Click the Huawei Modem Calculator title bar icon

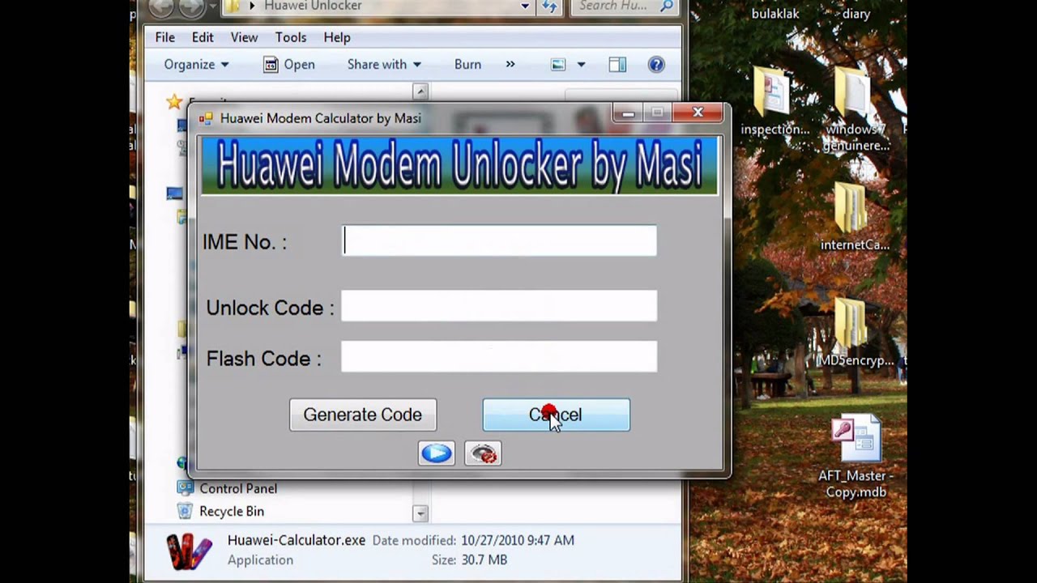206,118
